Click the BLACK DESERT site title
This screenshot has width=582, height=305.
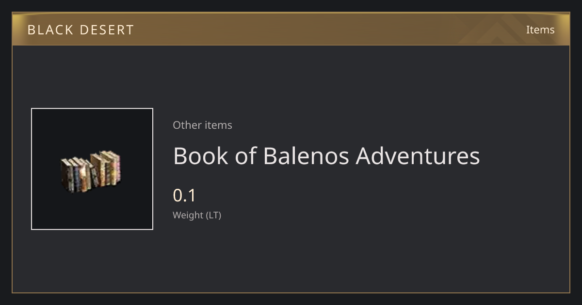coord(81,30)
